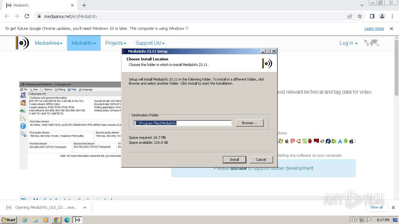The image size is (399, 224).
Task: Click the network tray icon
Action: [x=362, y=220]
